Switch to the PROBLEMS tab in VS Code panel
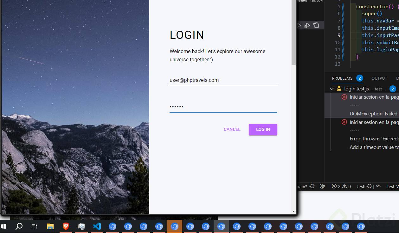Screen dimensions: 399x233 (342, 78)
